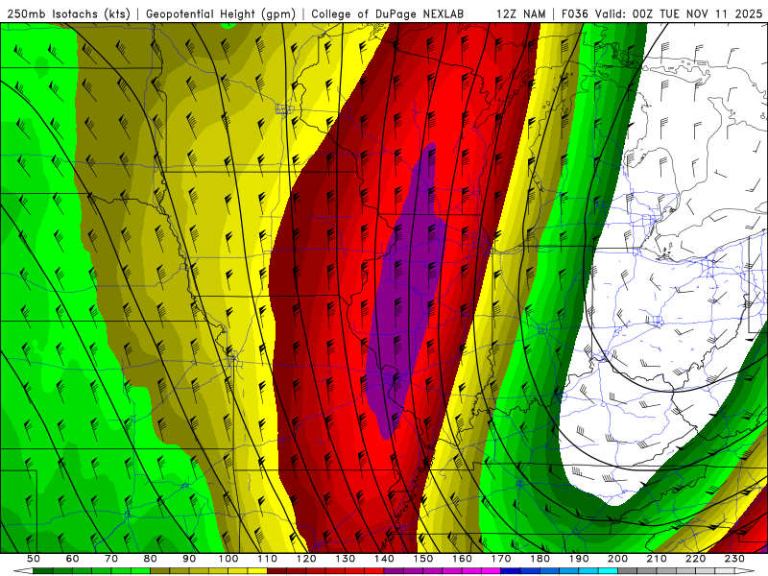Image resolution: width=768 pixels, height=576 pixels.
Task: Click the 50 value on the color scale
Action: [34, 559]
